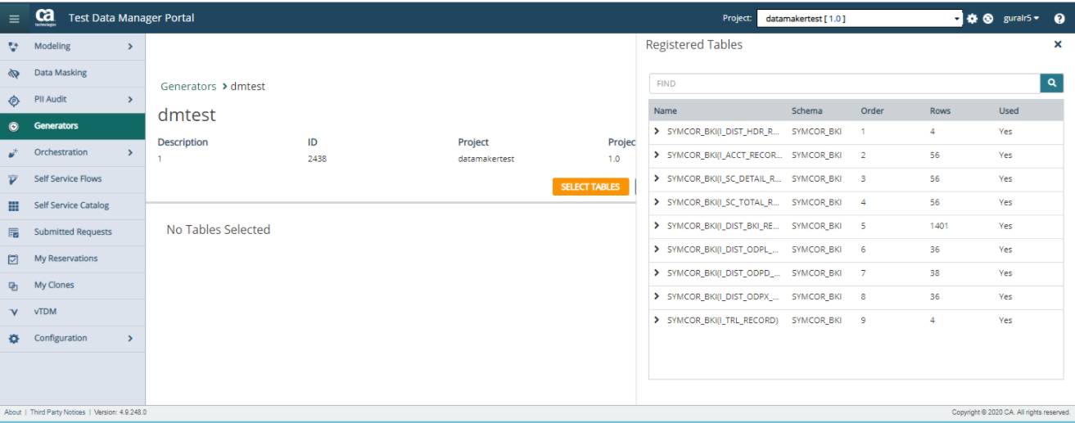The image size is (1075, 423).
Task: Toggle the hamburger navigation menu icon
Action: point(14,18)
